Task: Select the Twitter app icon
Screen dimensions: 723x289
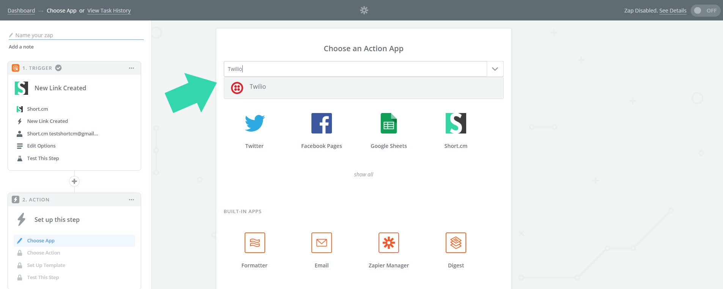Action: point(254,123)
